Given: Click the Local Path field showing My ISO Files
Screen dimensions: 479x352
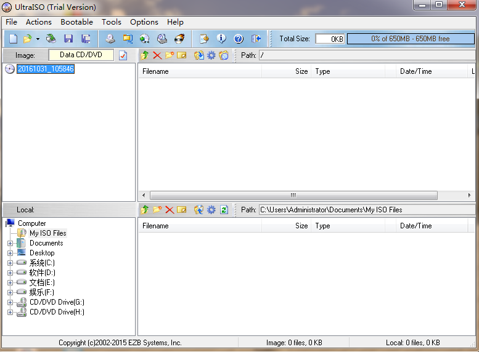Looking at the screenshot, I should [x=367, y=210].
